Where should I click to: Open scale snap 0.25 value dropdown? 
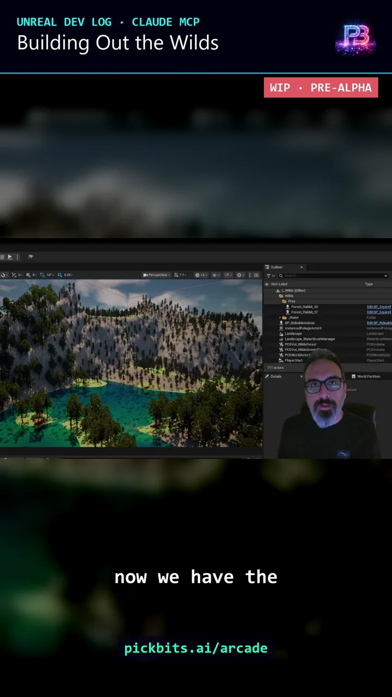[x=68, y=275]
